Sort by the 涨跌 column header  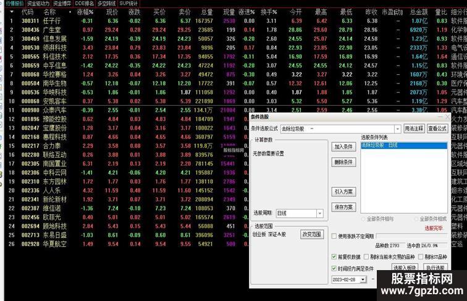[x=134, y=12]
